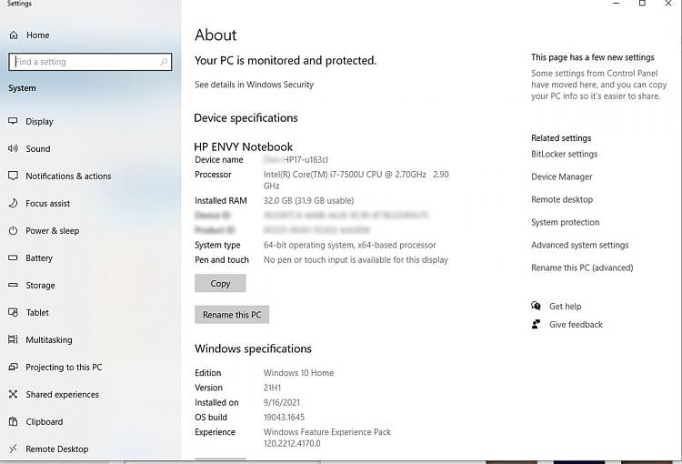Click the Remote Desktop icon in sidebar

(13, 449)
